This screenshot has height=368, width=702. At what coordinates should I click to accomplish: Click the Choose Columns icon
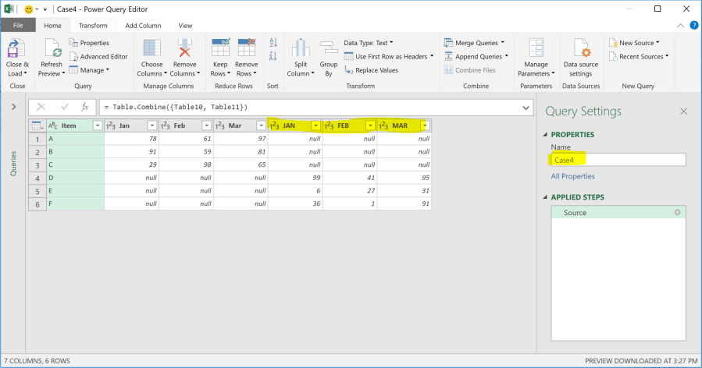pos(151,51)
